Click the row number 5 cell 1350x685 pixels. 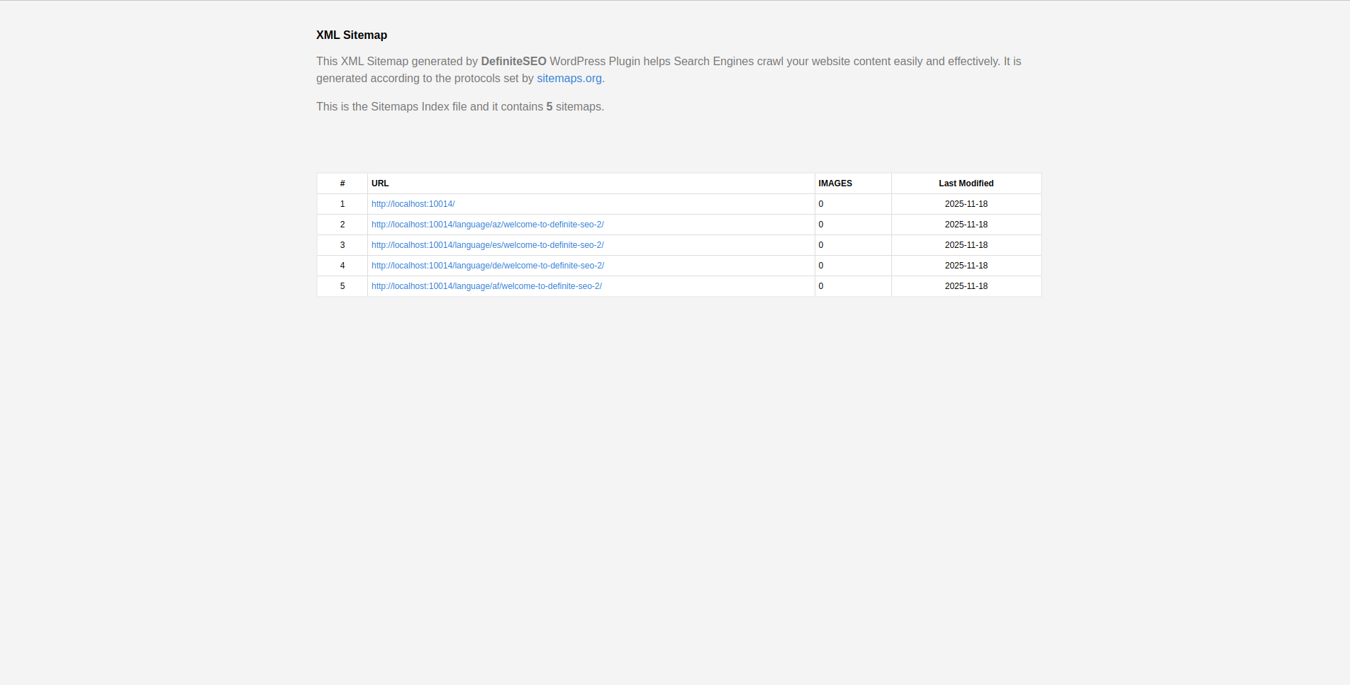342,286
